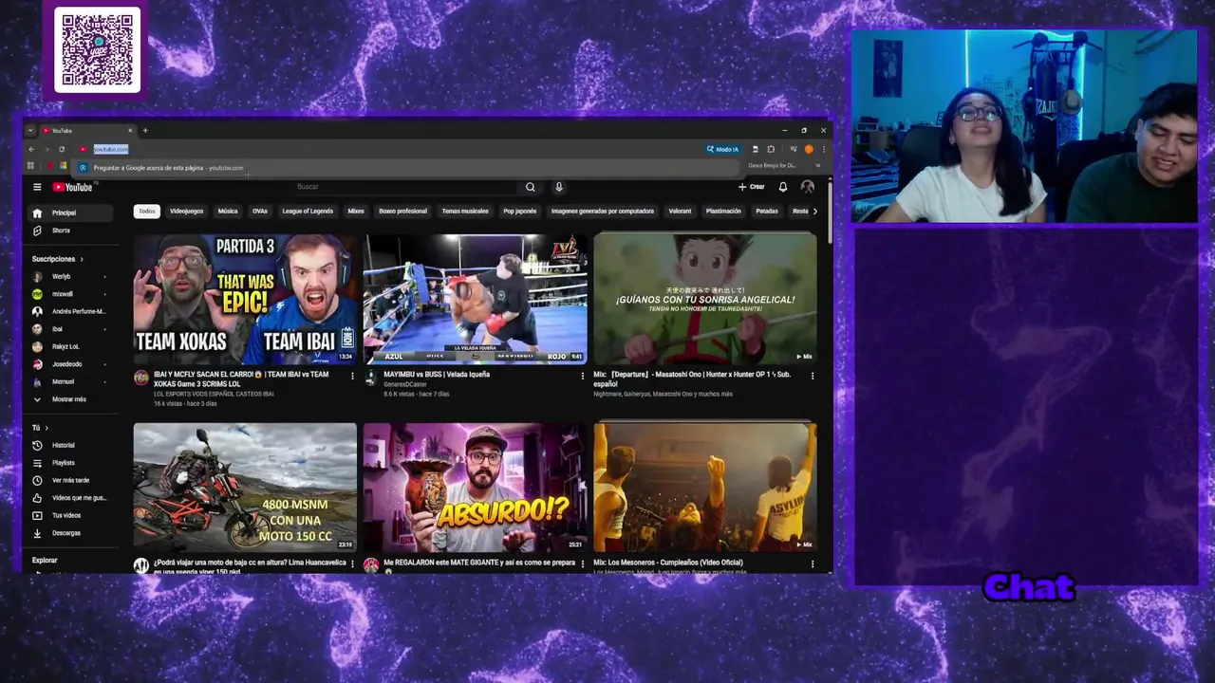This screenshot has width=1215, height=683.
Task: Open browser extensions puzzle icon
Action: (771, 149)
